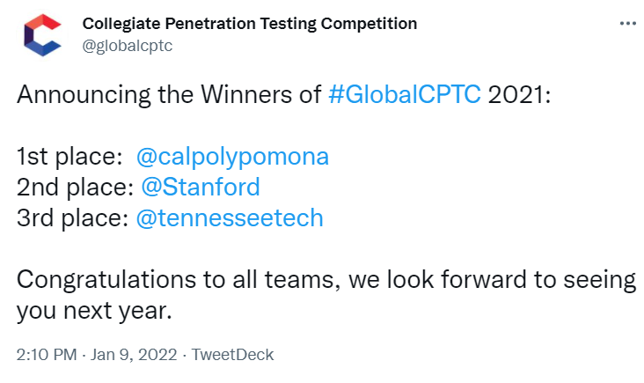
Task: Go to the @tennesseetech mention
Action: pos(230,217)
